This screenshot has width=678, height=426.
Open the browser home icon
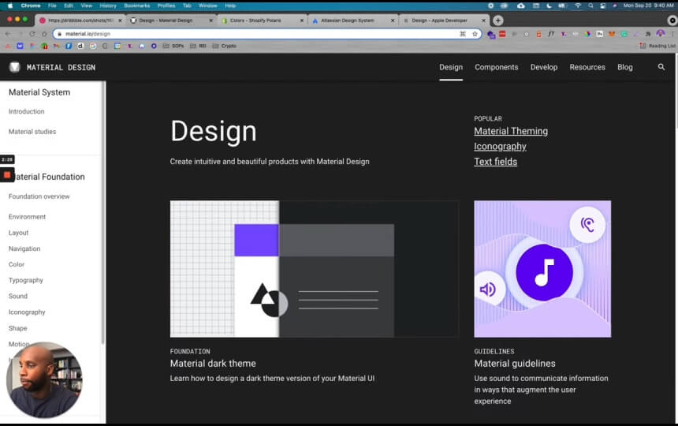click(x=44, y=34)
